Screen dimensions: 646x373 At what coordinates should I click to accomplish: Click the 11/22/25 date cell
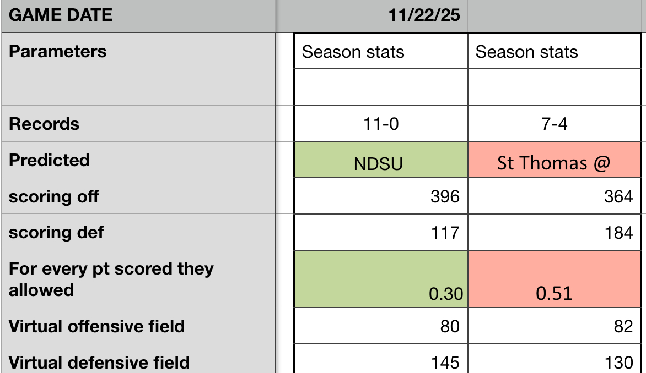[381, 15]
